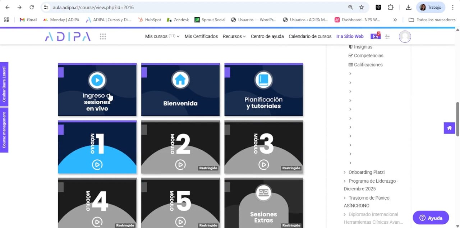
Task: Open Ingreso a sesiones en vivo tile
Action: click(x=97, y=90)
